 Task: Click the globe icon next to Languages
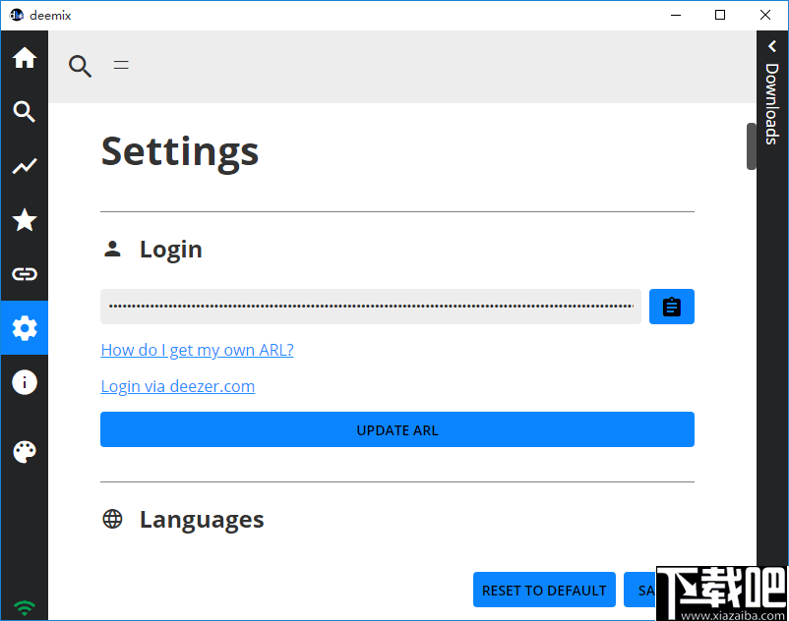pos(112,519)
